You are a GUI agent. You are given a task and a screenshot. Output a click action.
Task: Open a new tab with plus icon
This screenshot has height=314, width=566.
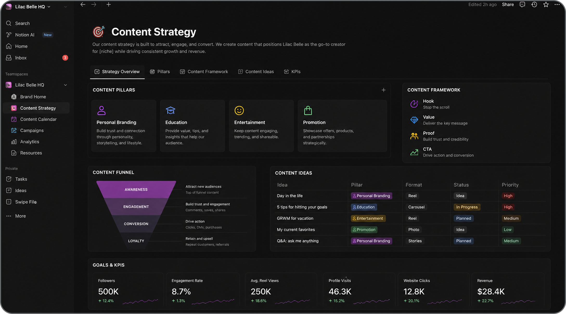point(108,4)
